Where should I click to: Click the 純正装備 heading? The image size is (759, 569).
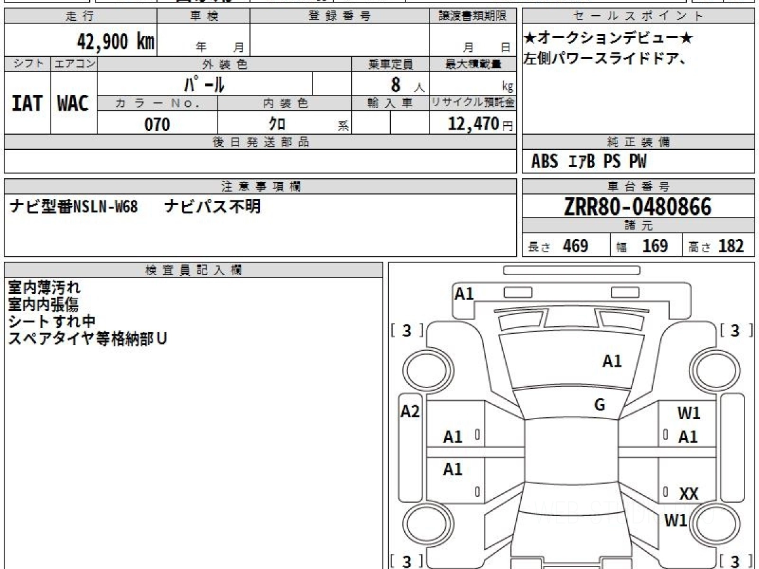(638, 142)
